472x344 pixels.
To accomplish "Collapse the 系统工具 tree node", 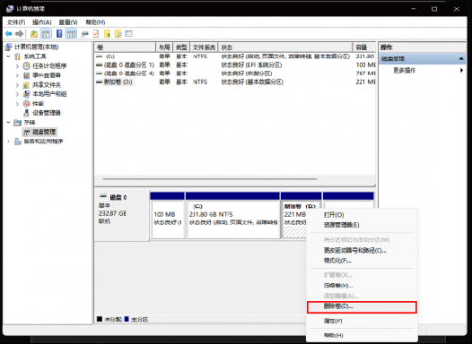I will (x=8, y=57).
